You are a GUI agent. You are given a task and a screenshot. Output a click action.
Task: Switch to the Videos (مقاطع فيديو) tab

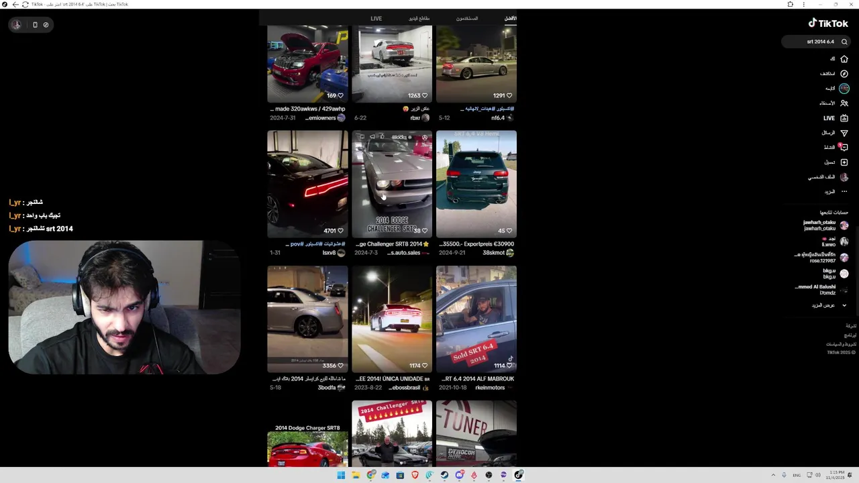click(419, 18)
